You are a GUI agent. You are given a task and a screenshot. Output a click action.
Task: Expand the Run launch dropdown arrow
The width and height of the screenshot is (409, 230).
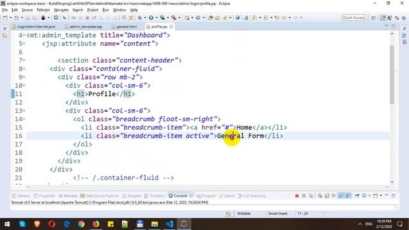click(157, 18)
